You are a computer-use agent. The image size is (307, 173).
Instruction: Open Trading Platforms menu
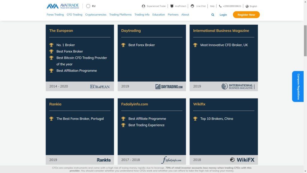click(x=121, y=15)
